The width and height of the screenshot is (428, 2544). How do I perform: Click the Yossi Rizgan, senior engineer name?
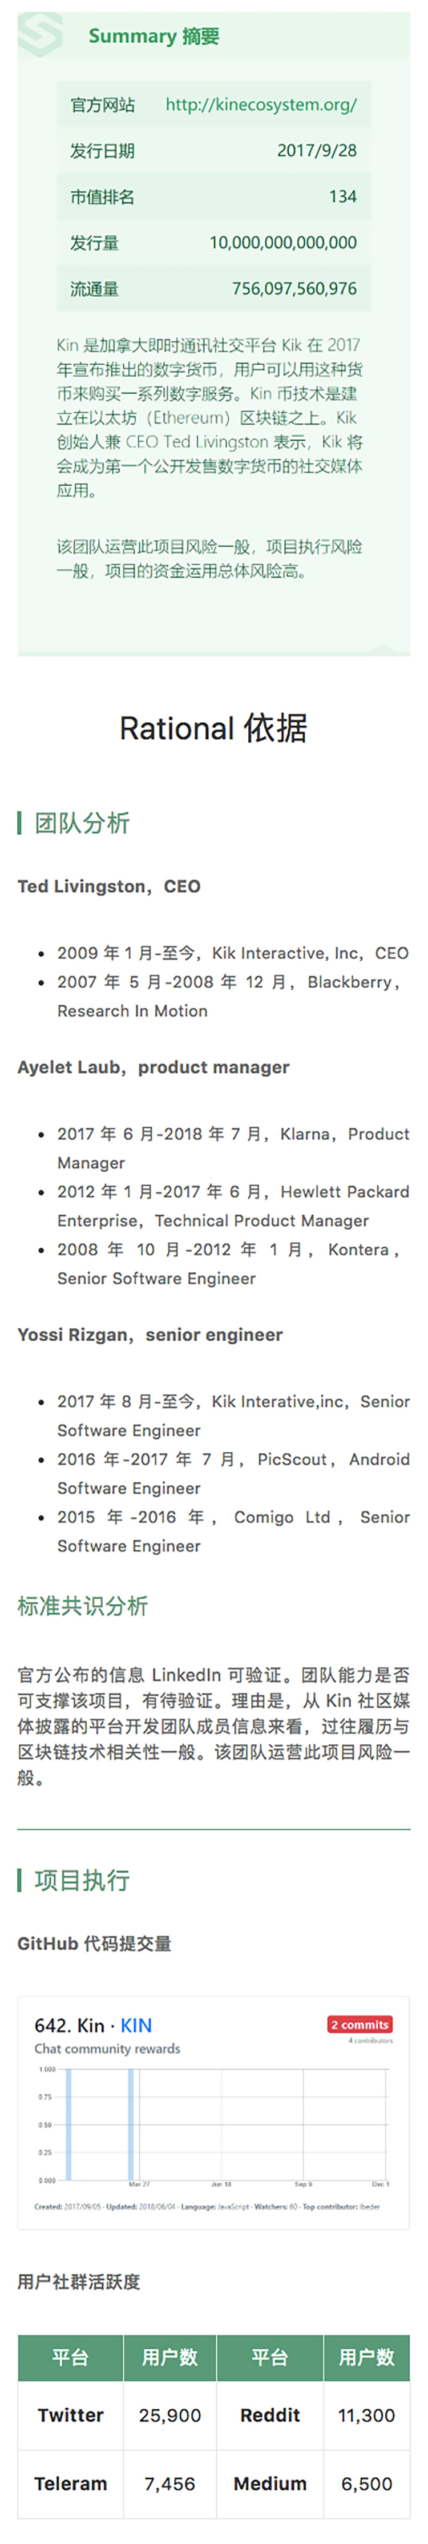pyautogui.click(x=150, y=1335)
